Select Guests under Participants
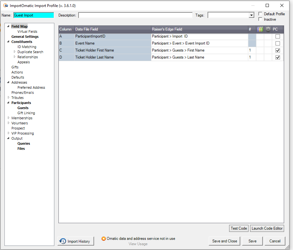293x250 pixels. [23, 108]
